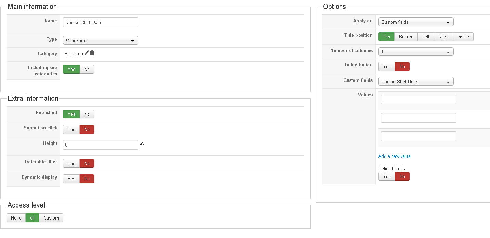This screenshot has height=238, width=490.
Task: Set Including sub categories to No
Action: 87,69
